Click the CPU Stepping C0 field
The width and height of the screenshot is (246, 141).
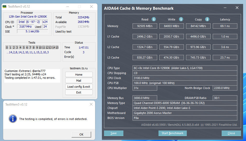coord(185,73)
